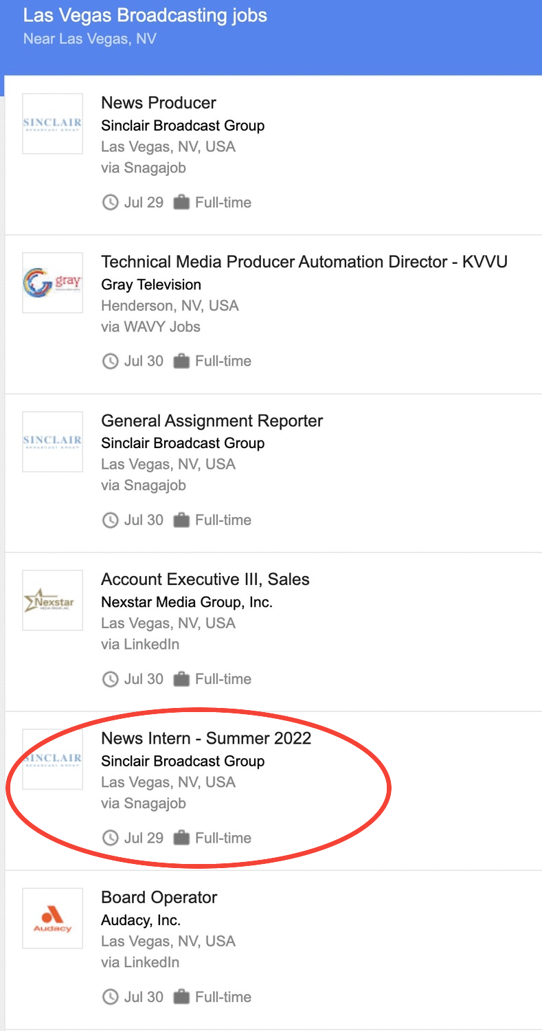Click the Audacy logo thumbnail

pos(53,918)
